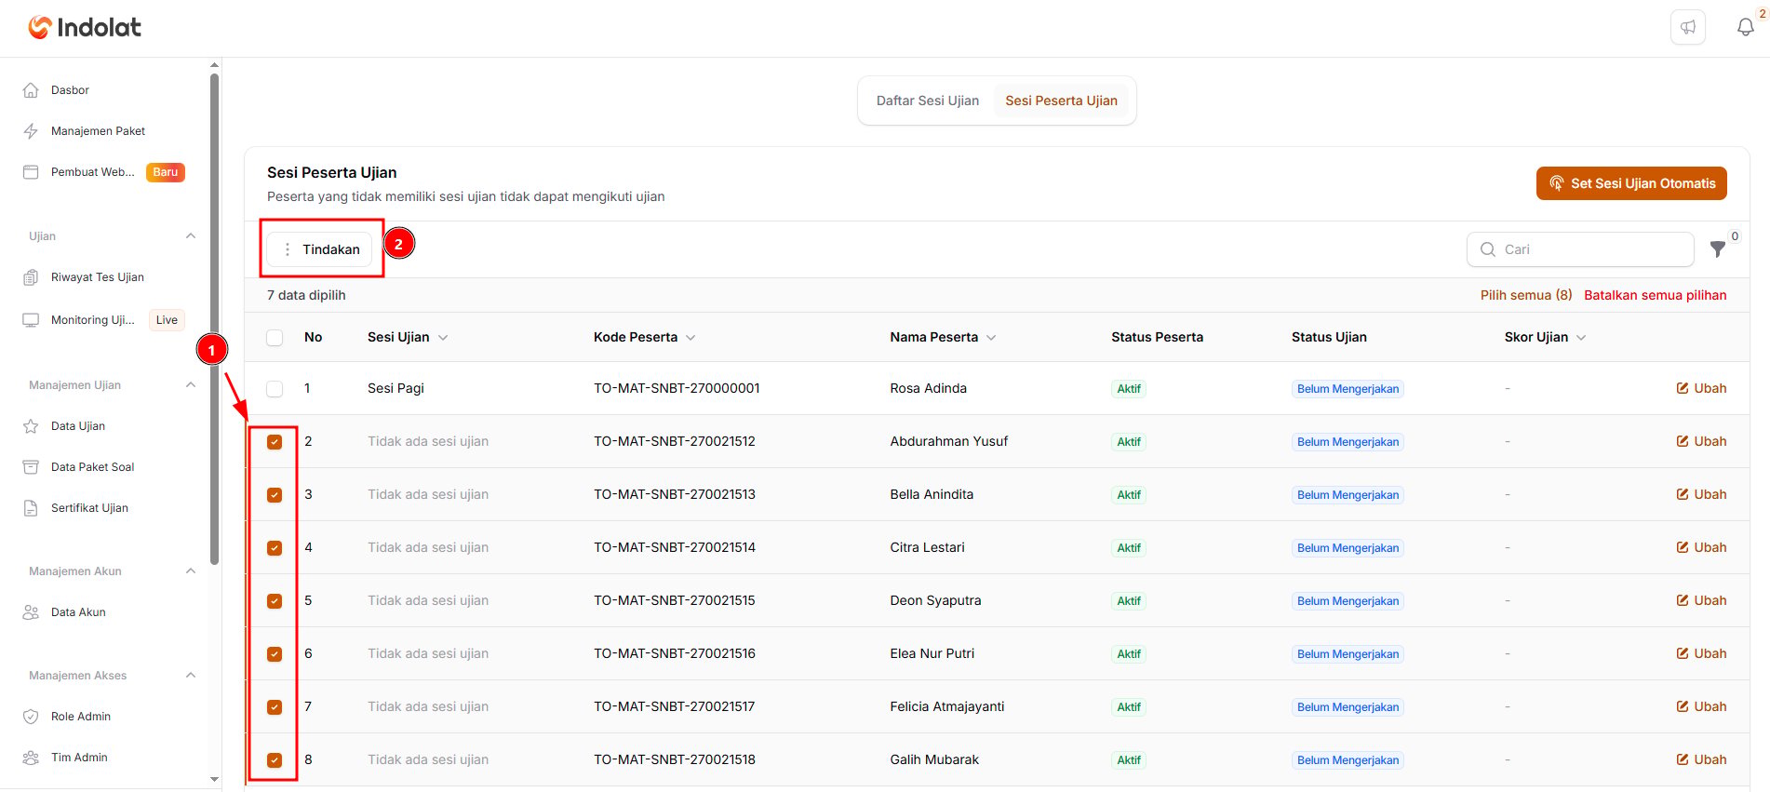Click the Monitoring Ujian monitor icon
The width and height of the screenshot is (1770, 792).
[31, 320]
